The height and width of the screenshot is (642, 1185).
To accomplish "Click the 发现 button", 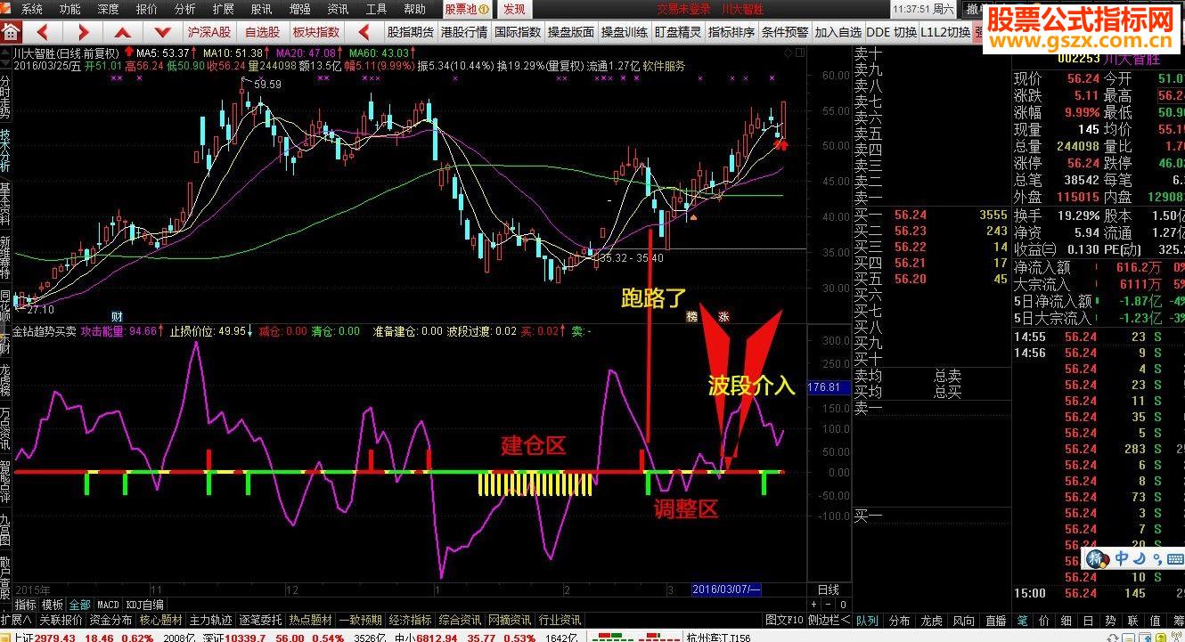I will coord(514,9).
